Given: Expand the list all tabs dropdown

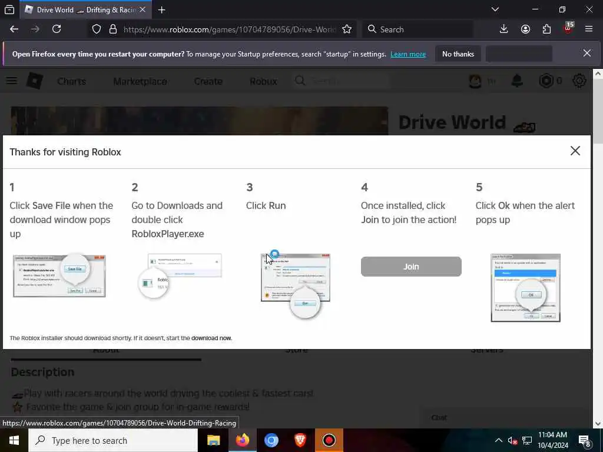Looking at the screenshot, I should [495, 9].
